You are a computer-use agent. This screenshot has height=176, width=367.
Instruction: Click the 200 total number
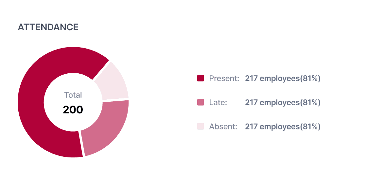[73, 110]
